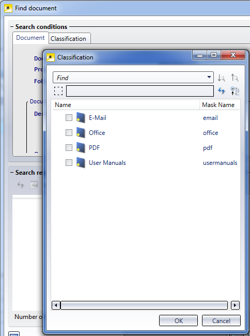This screenshot has width=250, height=336.
Task: Switch to the Classification tab in Find document
Action: pos(69,39)
